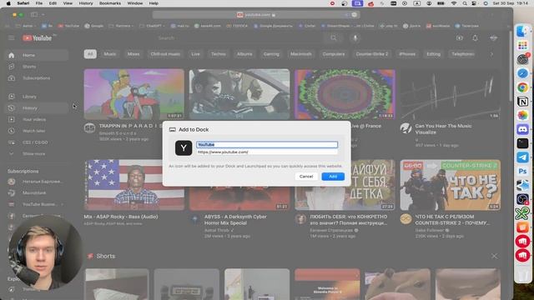Cancel the Add to Dock dialog
The height and width of the screenshot is (300, 534).
(306, 176)
